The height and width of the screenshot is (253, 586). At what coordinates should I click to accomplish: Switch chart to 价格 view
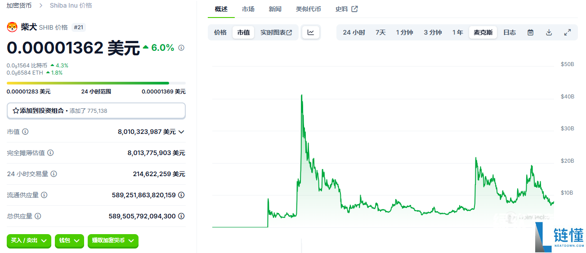point(220,32)
